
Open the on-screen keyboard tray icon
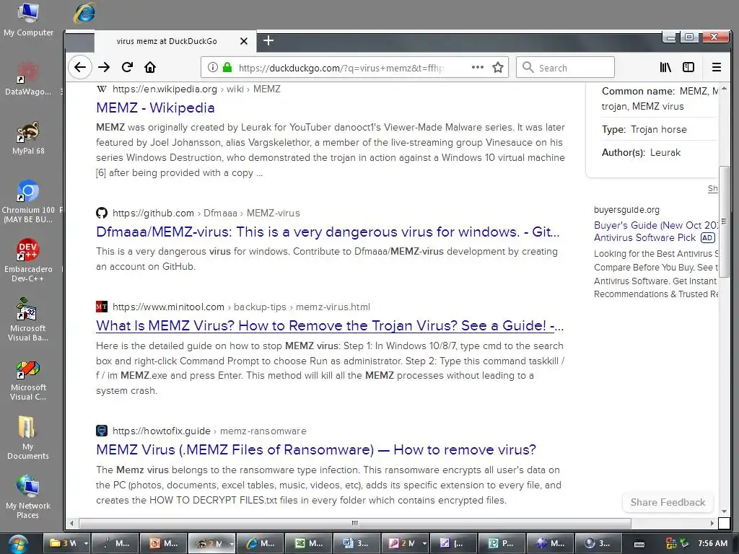(x=639, y=544)
